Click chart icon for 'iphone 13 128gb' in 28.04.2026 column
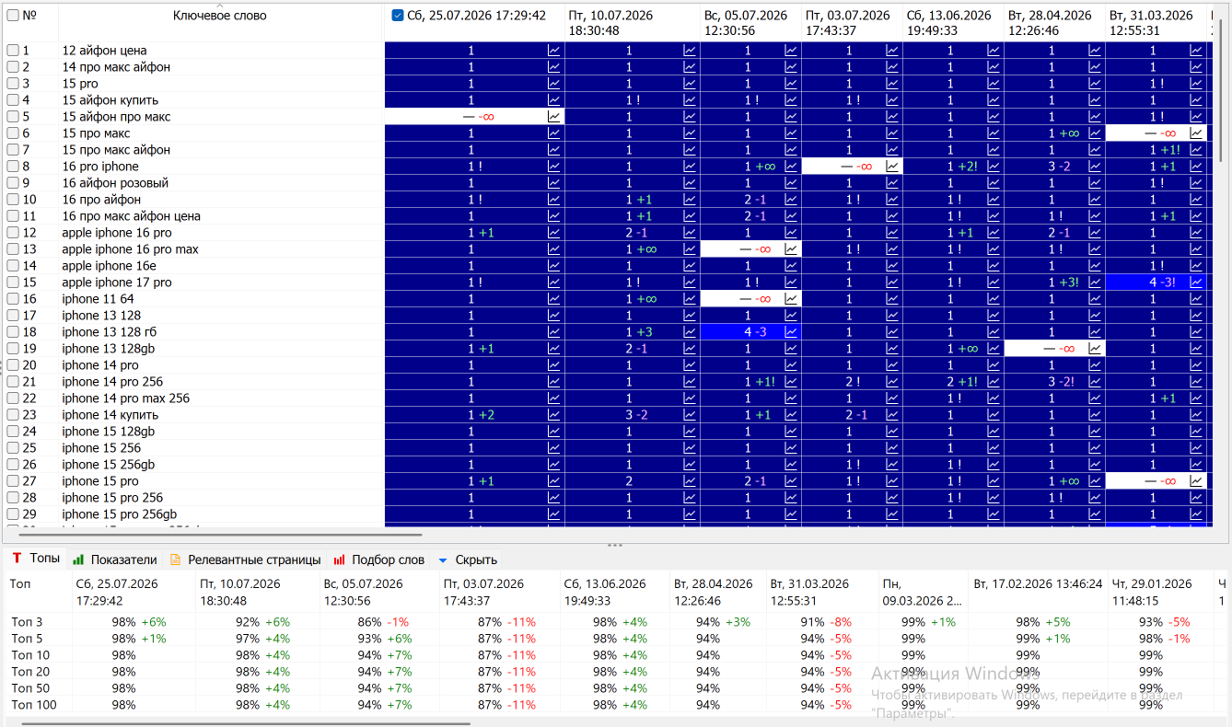This screenshot has height=727, width=1232. pyautogui.click(x=1095, y=349)
